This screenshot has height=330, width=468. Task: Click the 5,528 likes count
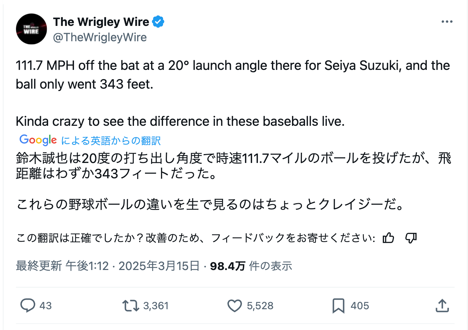pyautogui.click(x=260, y=306)
